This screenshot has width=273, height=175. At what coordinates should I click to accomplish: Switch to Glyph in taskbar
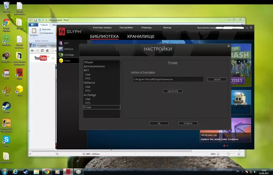click(x=68, y=172)
